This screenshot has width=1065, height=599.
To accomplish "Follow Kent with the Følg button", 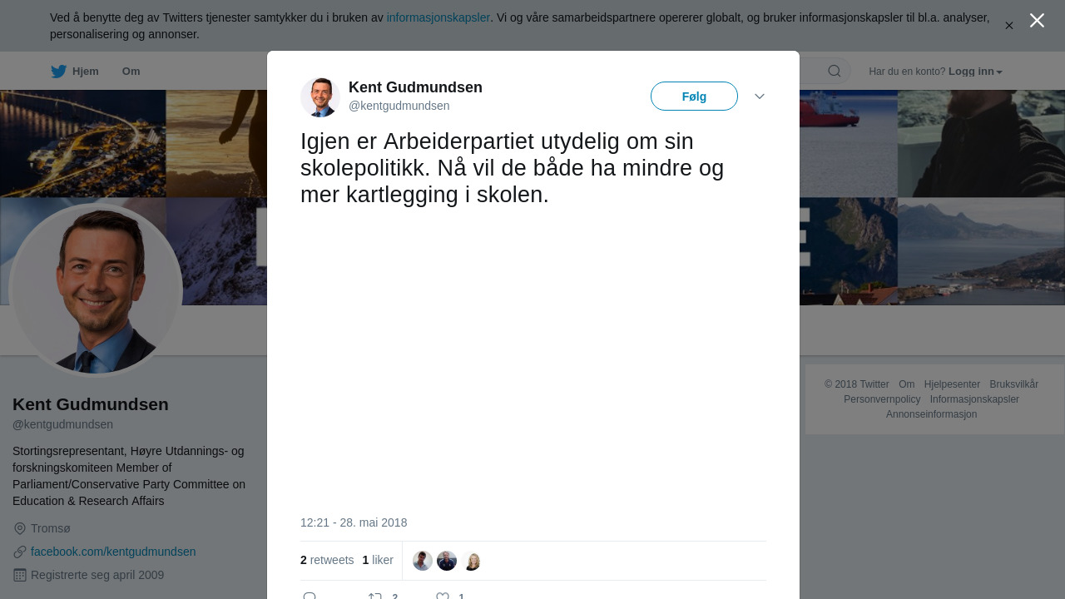I will tap(694, 97).
